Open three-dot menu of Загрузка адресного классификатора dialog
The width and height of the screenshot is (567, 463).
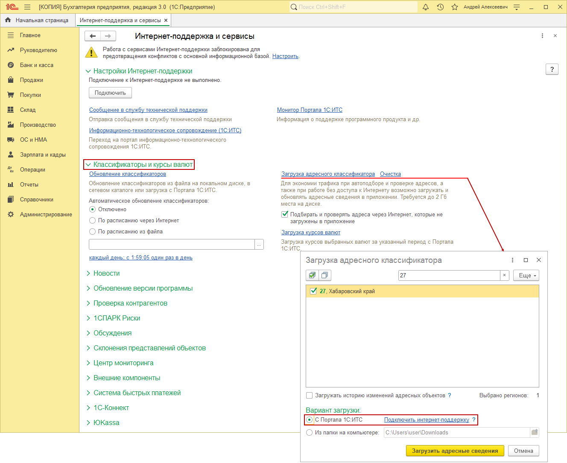coord(512,260)
